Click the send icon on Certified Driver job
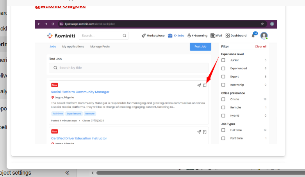The width and height of the screenshot is (305, 177). 199,132
